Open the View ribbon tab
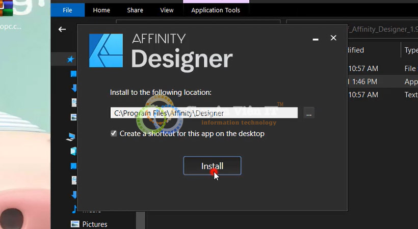Screen dimensions: 418x229 point(167,10)
